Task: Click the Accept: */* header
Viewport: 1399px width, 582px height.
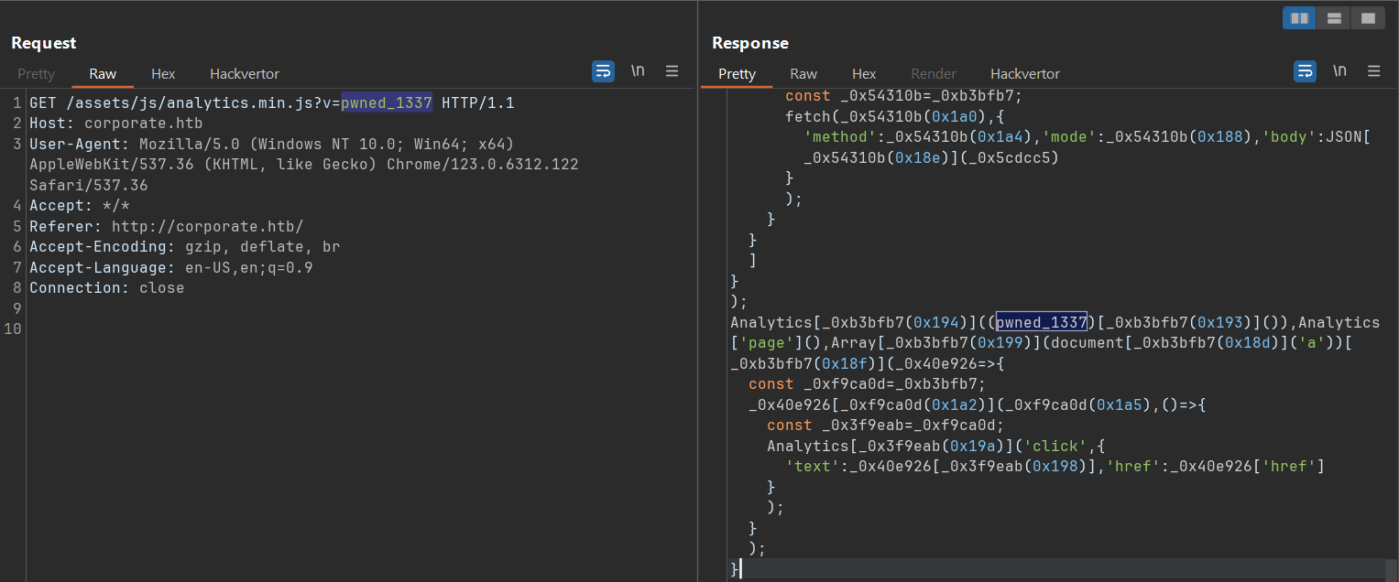Action: (80, 206)
